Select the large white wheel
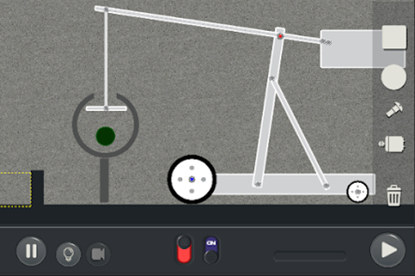The image size is (415, 276). (192, 179)
